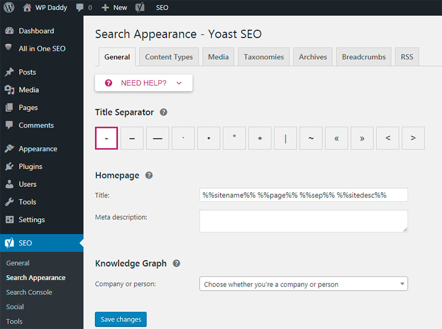This screenshot has height=329, width=442.
Task: Select the greater-than title separator
Action: click(x=413, y=138)
